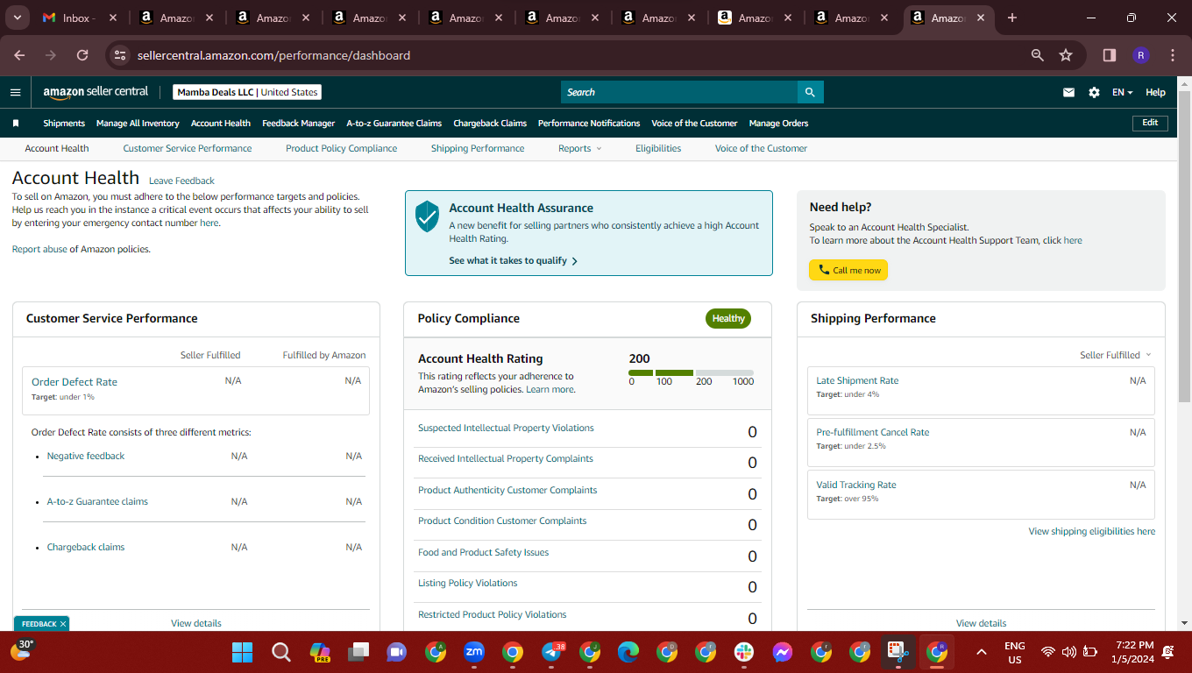The image size is (1192, 673).
Task: Open the Chrome side panel icon
Action: pos(1110,55)
